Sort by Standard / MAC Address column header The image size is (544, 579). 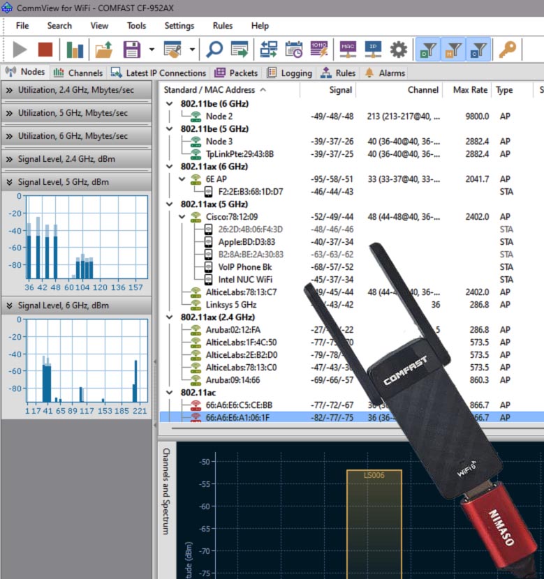230,90
